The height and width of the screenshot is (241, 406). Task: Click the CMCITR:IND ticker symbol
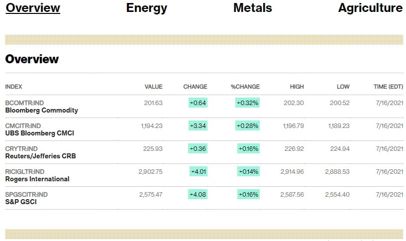coord(23,125)
